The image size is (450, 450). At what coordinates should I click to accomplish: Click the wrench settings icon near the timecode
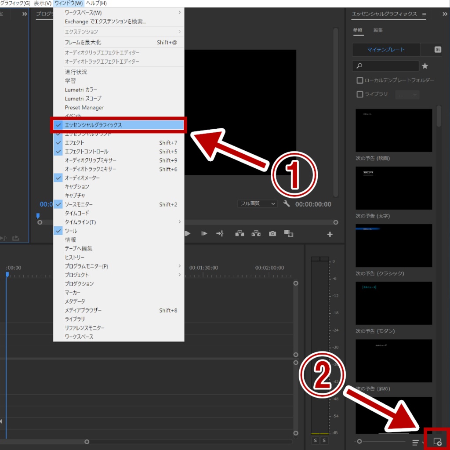286,203
